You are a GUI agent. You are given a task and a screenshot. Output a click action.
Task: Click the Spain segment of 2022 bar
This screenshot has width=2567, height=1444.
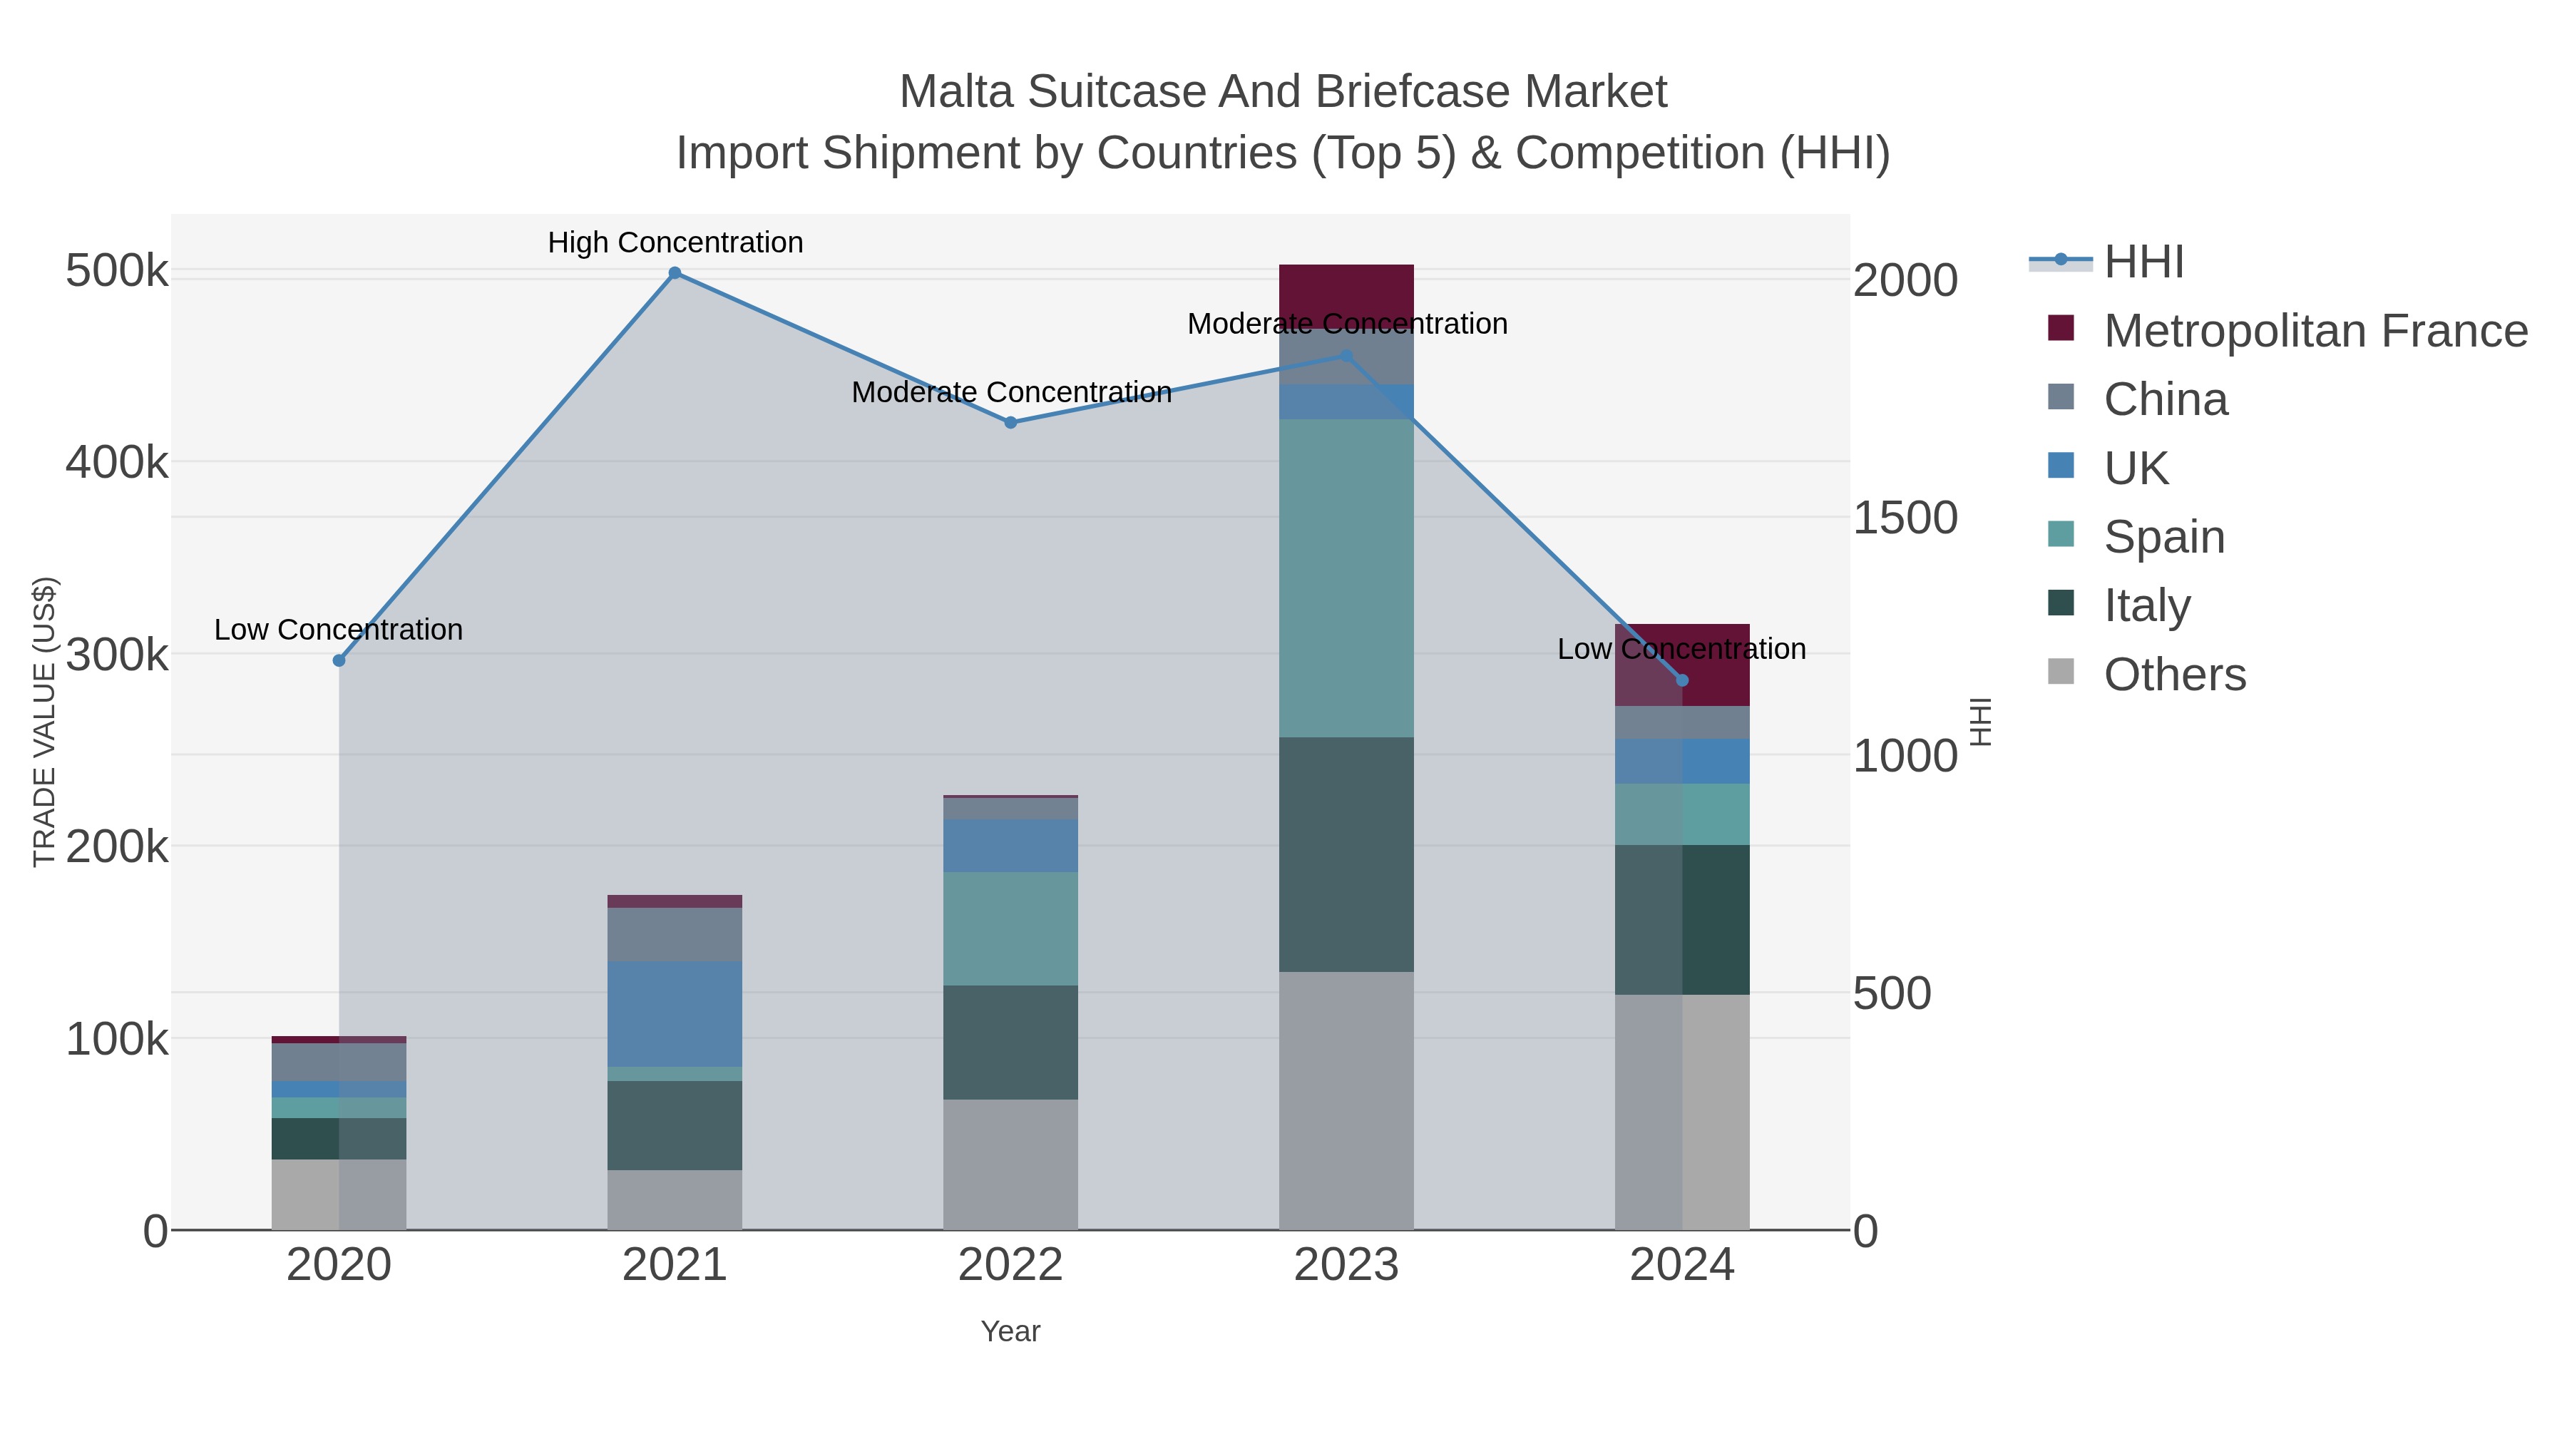click(x=1010, y=930)
